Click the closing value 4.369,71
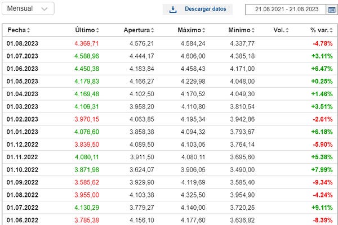 coord(87,43)
